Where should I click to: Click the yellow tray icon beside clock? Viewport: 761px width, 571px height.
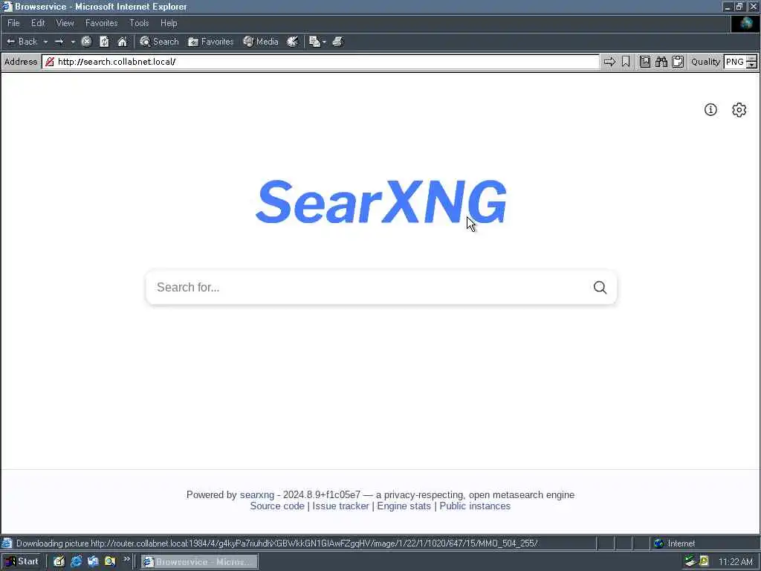[x=704, y=562]
